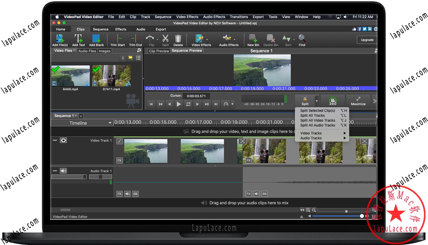428x245 pixels.
Task: Create a New Bin
Action: tap(253, 40)
